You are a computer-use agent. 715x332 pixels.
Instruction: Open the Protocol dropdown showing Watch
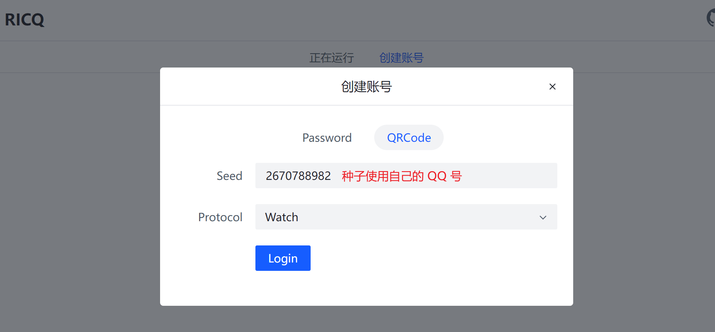click(406, 217)
